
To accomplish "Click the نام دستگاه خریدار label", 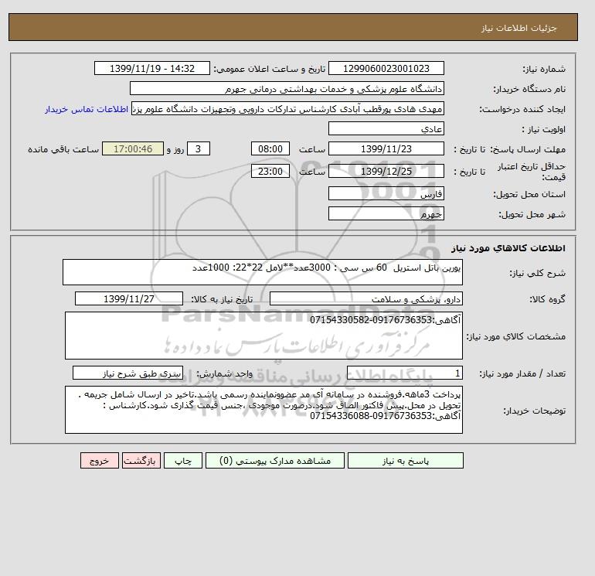I will [529, 89].
